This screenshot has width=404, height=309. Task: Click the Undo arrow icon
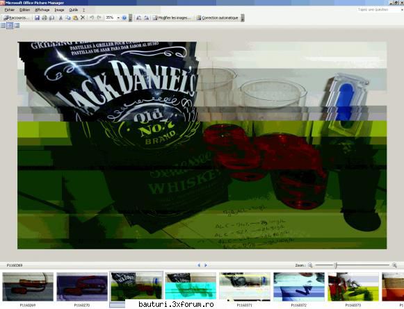pyautogui.click(x=92, y=18)
